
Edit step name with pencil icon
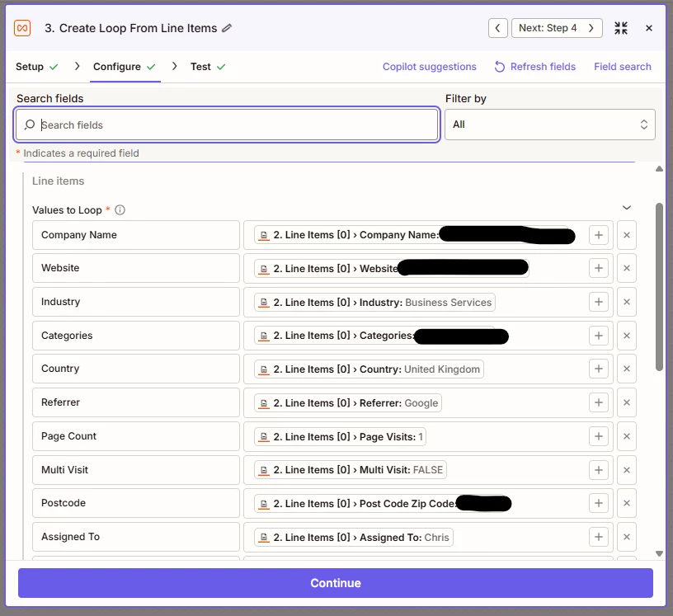pyautogui.click(x=227, y=28)
